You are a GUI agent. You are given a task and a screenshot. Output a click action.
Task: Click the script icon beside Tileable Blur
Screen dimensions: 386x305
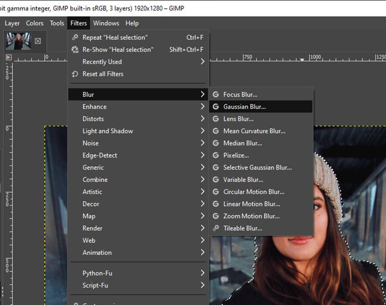click(x=216, y=228)
